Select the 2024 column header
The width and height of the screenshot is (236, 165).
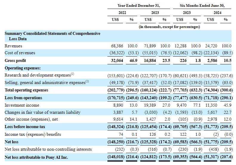(x=218, y=13)
